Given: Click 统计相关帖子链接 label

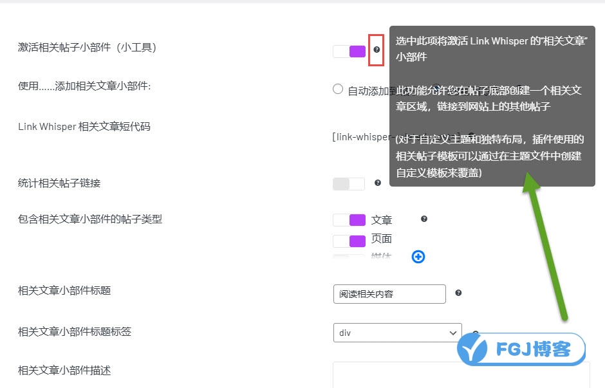Looking at the screenshot, I should click(59, 183).
